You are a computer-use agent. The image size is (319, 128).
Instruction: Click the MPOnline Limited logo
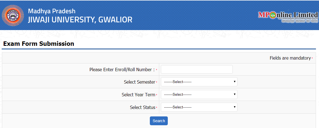(x=288, y=15)
